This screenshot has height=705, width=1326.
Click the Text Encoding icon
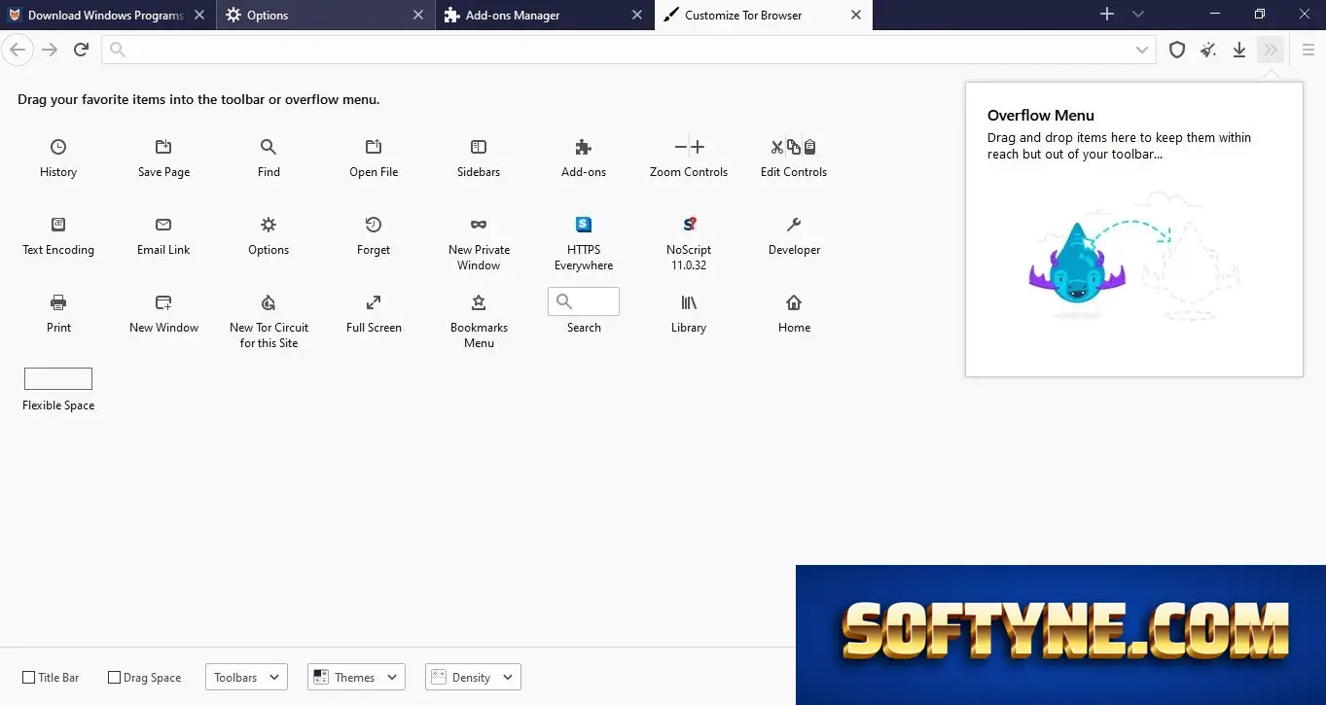tap(58, 225)
